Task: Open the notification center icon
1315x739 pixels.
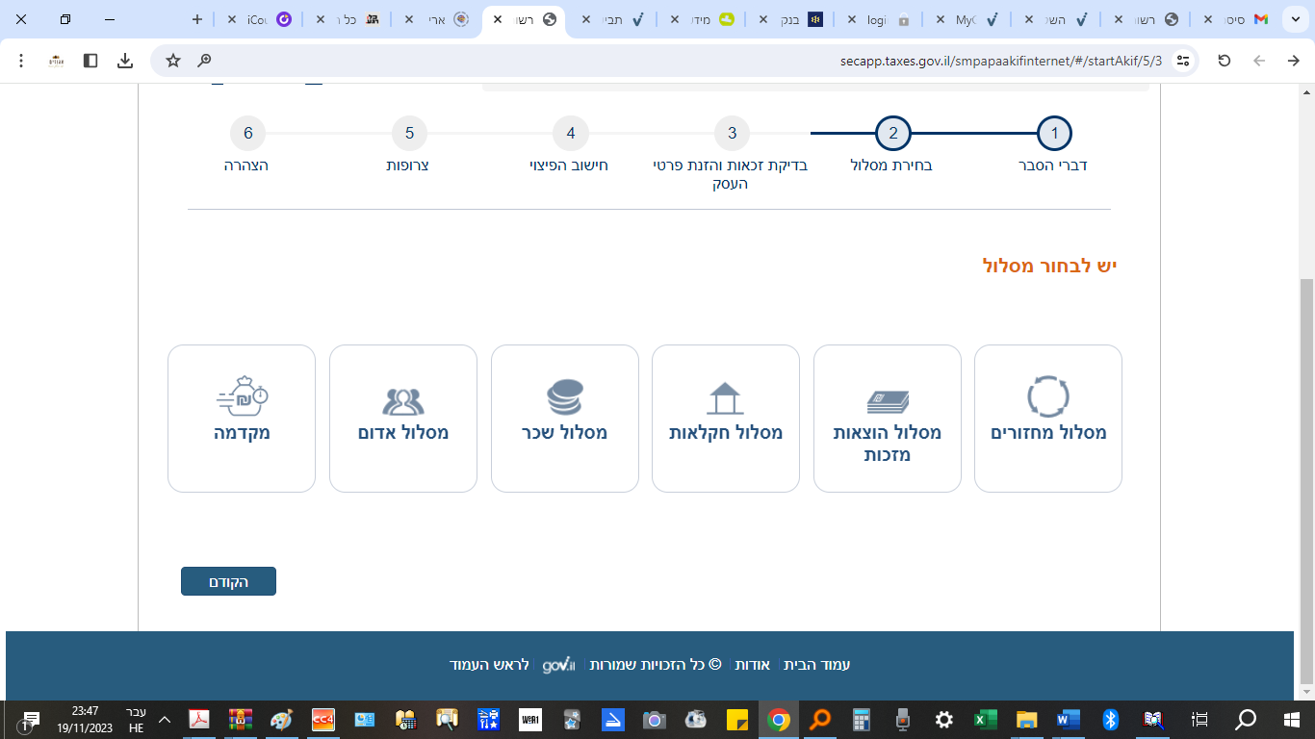Action: (x=31, y=720)
